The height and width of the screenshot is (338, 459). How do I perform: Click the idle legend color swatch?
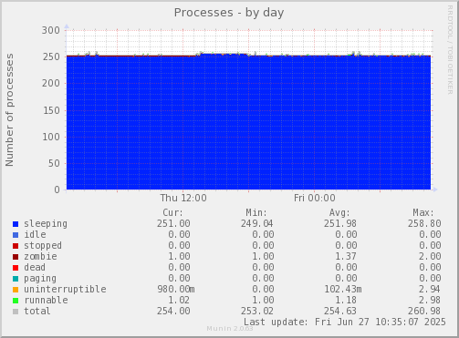(x=16, y=235)
